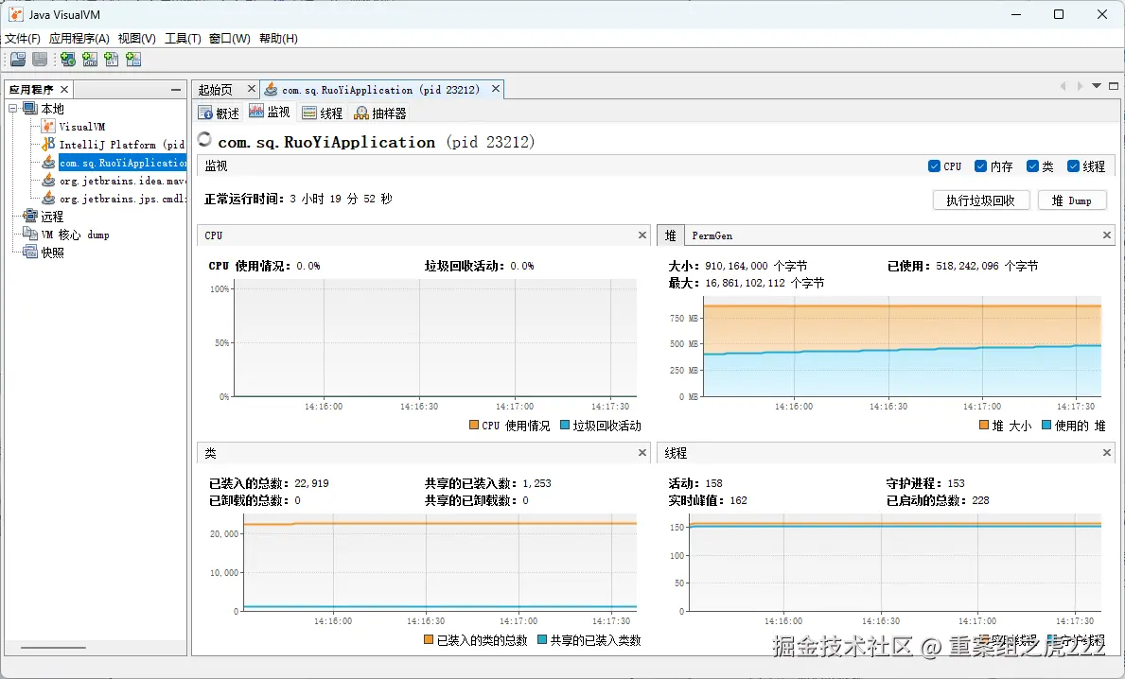Close the com.sq.RuoYiApplication editor tab
1125x679 pixels.
495,88
